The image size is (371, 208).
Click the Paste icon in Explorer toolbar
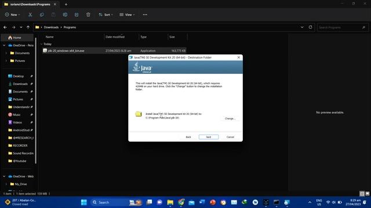53,14
